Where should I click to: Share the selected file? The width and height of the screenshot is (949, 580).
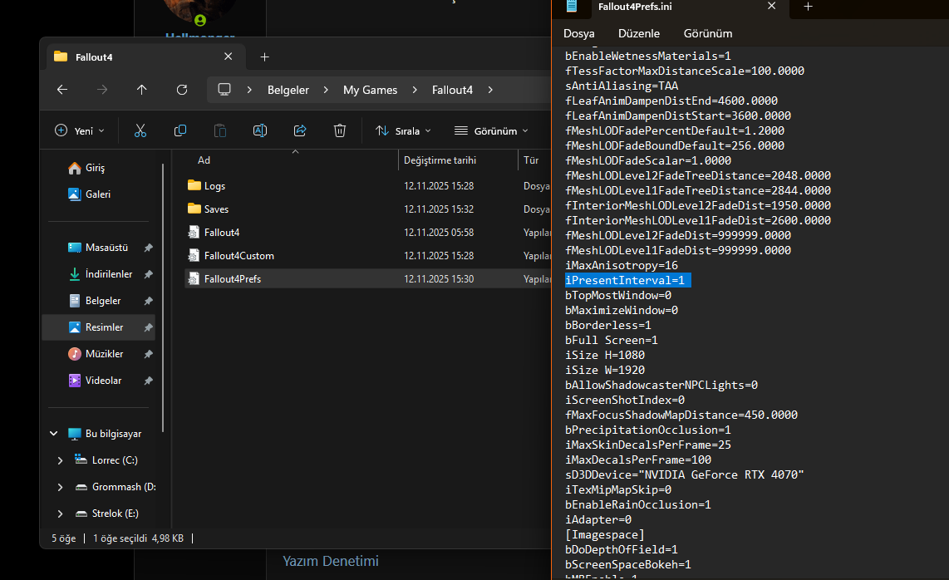point(300,130)
